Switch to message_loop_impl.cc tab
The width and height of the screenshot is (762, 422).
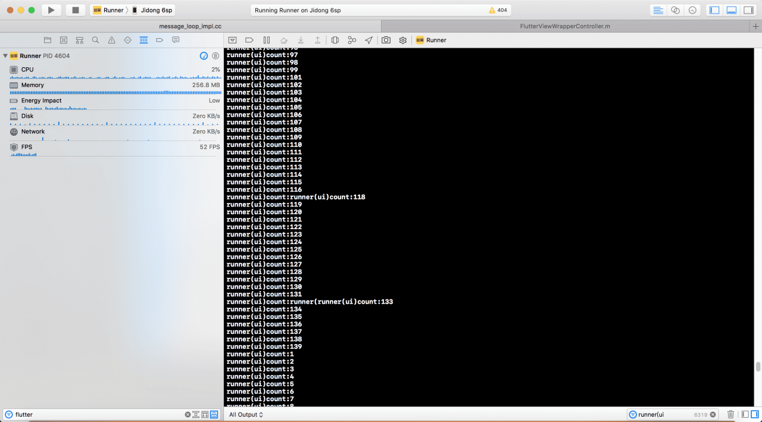pyautogui.click(x=190, y=26)
